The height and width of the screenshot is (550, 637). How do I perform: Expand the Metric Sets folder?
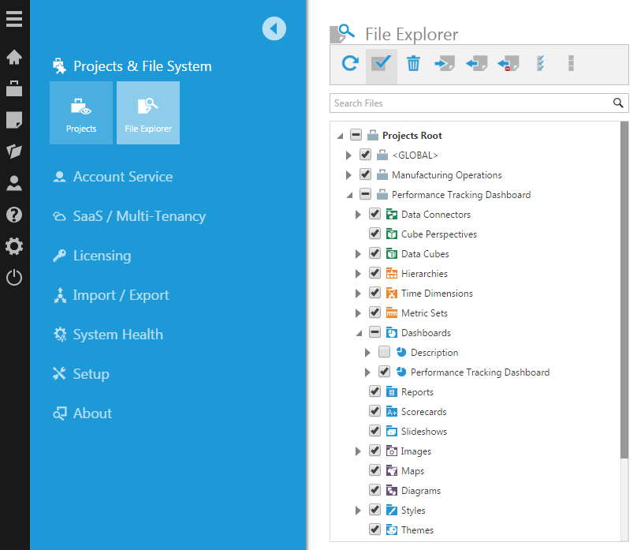click(358, 313)
